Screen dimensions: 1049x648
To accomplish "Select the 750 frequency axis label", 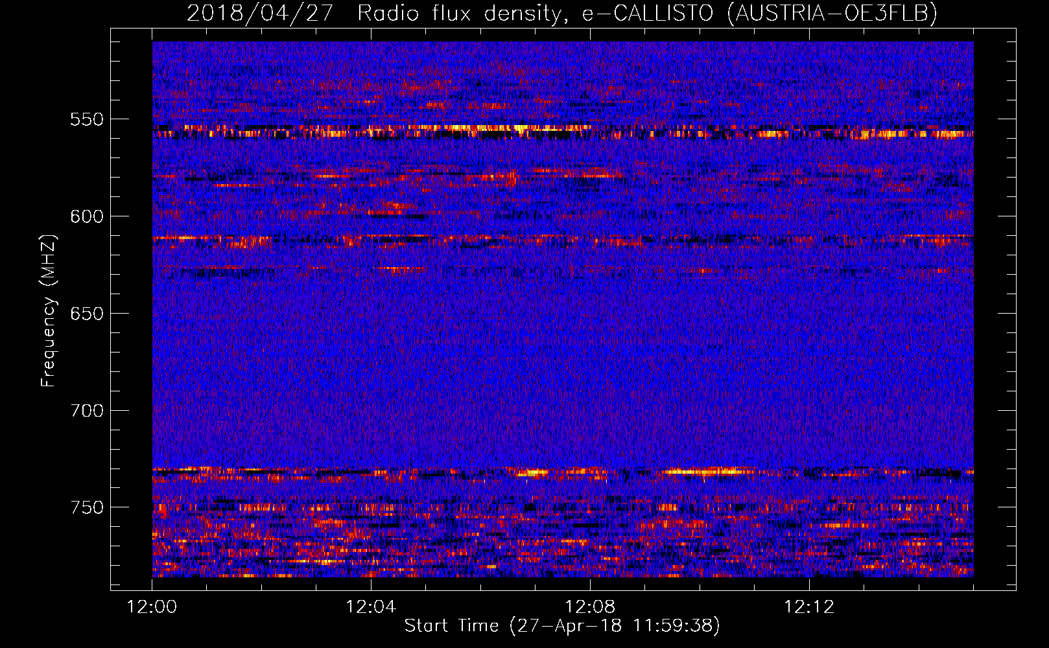I will 87,507.
